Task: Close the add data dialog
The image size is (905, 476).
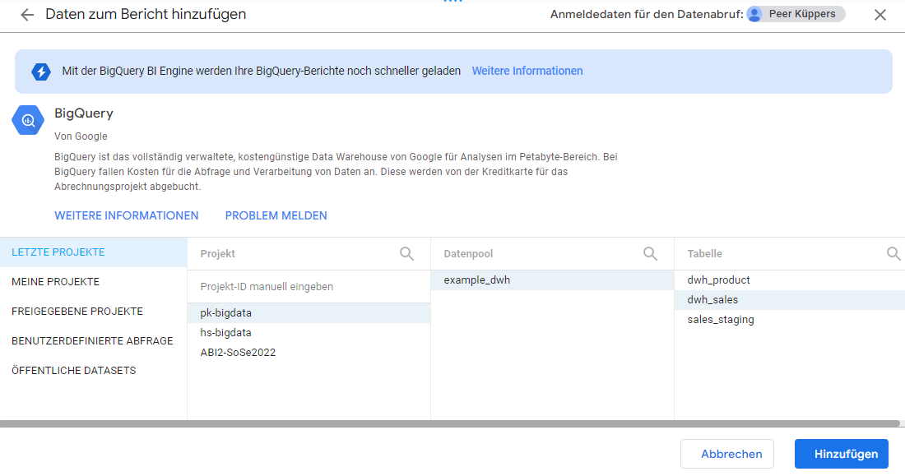Action: coord(879,15)
